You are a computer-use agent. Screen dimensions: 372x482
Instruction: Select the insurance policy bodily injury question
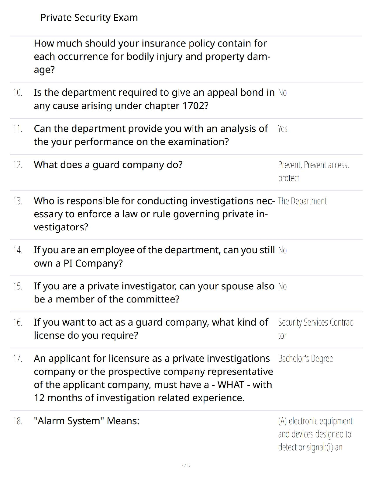point(152,57)
